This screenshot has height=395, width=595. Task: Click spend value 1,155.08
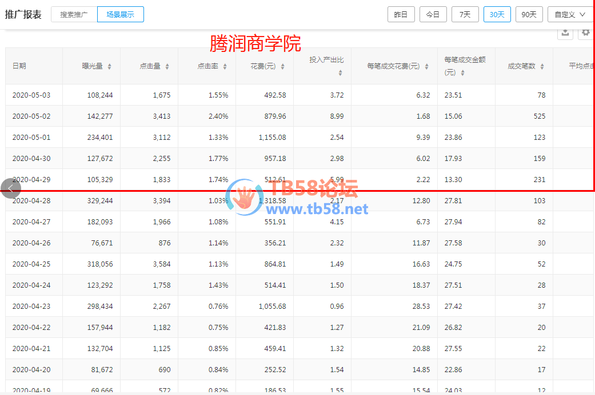point(273,137)
